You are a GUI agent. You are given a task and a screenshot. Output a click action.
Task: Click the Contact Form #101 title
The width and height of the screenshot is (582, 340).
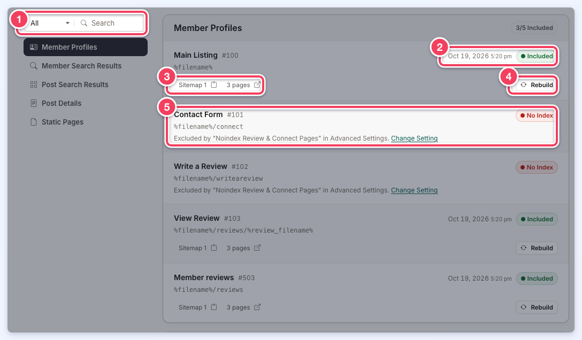pos(209,114)
